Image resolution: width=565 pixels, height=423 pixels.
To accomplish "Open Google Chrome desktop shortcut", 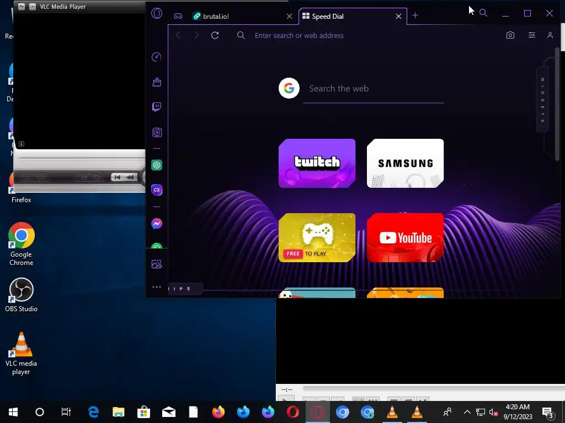I will coord(22,244).
